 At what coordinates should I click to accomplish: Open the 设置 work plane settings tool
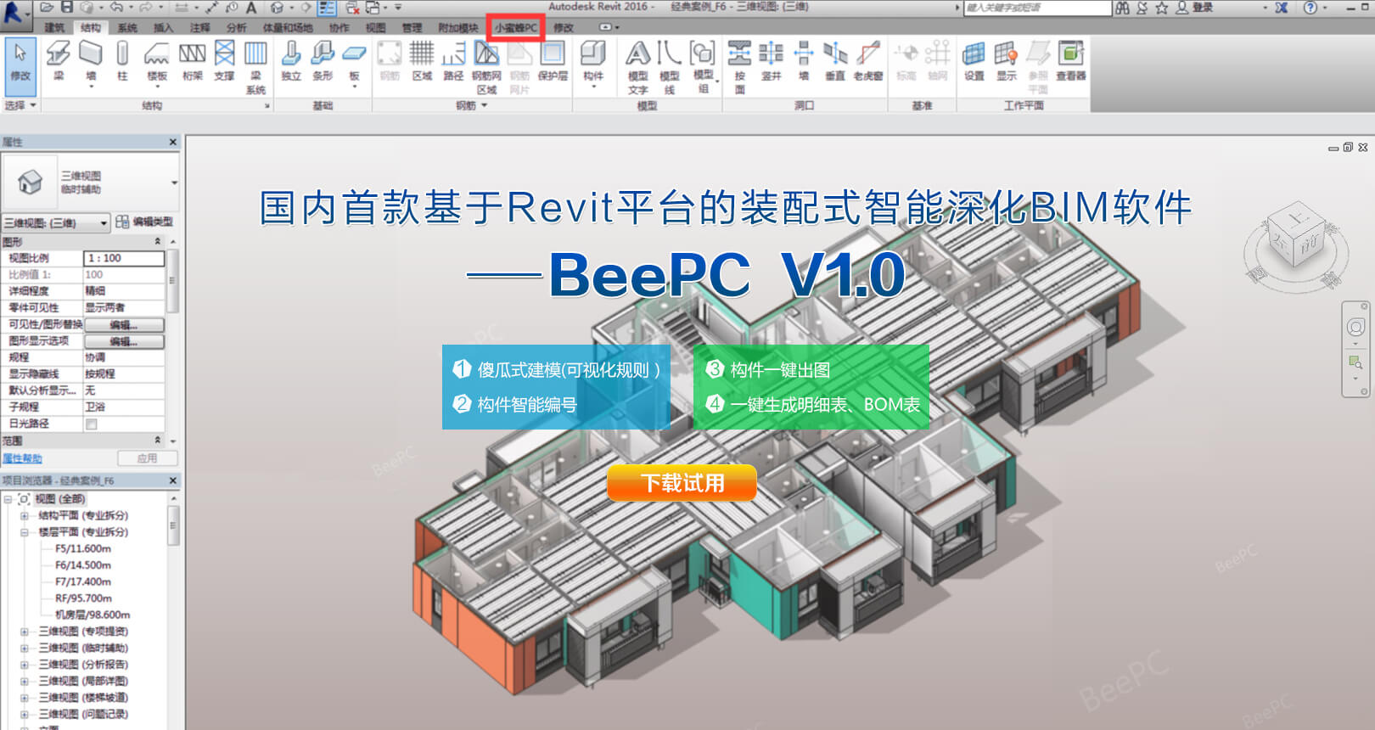974,61
